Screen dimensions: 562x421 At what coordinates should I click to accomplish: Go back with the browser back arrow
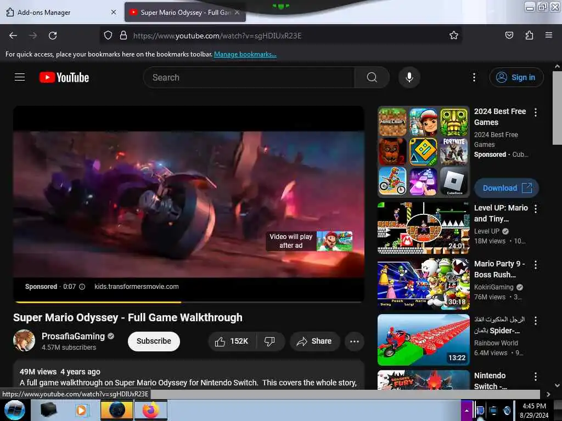[13, 36]
